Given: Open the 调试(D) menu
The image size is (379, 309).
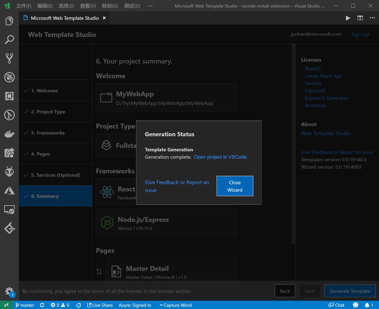Looking at the screenshot, I should [x=132, y=6].
